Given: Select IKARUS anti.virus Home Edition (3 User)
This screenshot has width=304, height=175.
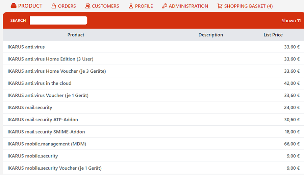Looking at the screenshot, I should pyautogui.click(x=153, y=59).
